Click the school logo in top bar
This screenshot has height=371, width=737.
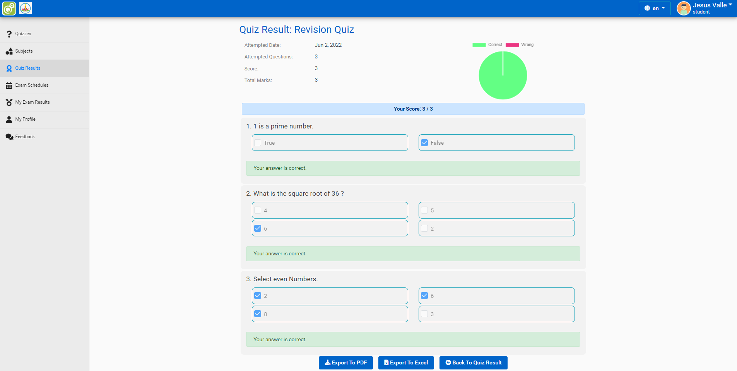[25, 8]
